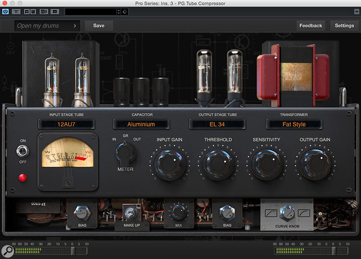Open the 'Open my drums' preset selector
Viewport: 361px width, 259px height.
point(47,26)
